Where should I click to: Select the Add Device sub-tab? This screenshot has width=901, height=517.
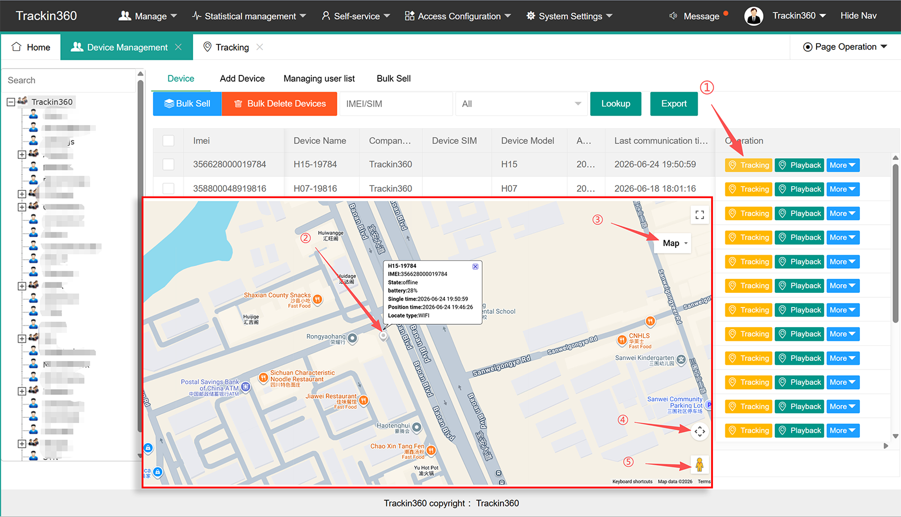242,79
